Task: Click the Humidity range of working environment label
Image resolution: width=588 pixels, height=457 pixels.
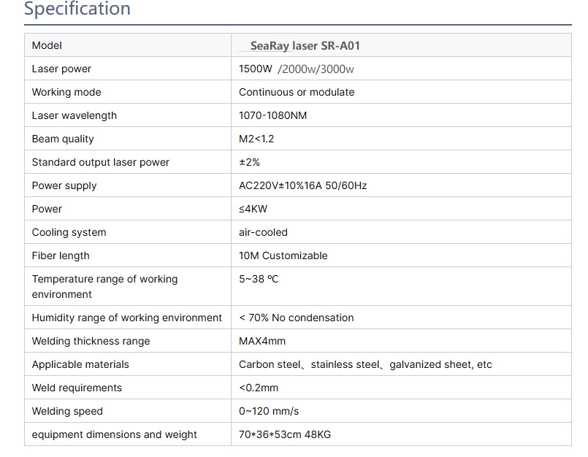Action: (x=127, y=318)
